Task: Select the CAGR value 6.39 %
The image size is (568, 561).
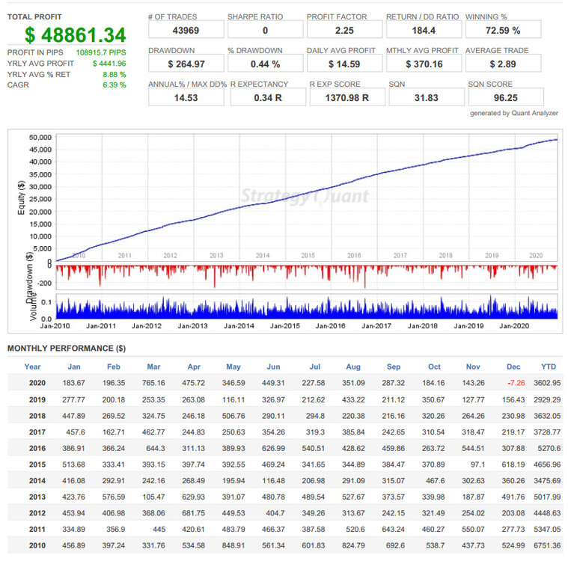Action: click(x=114, y=85)
